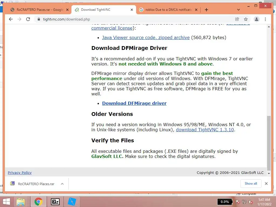Screen dimensions: 276x207
Task: Dismiss the downloads bar
Action: point(266,184)
